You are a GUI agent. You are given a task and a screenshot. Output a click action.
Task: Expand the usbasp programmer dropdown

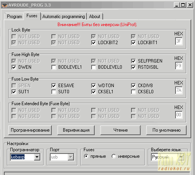pos(37,157)
